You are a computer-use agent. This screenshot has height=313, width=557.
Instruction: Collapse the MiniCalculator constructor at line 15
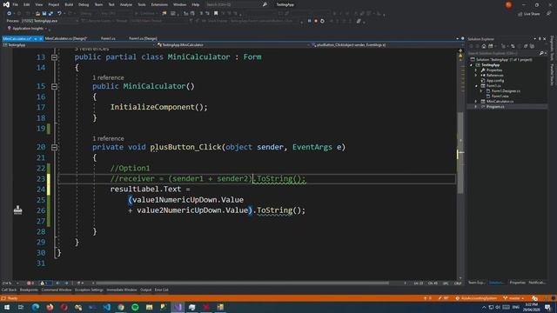point(54,86)
